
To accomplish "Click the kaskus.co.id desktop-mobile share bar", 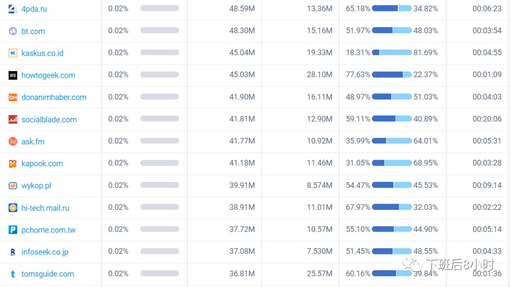I will click(x=392, y=53).
